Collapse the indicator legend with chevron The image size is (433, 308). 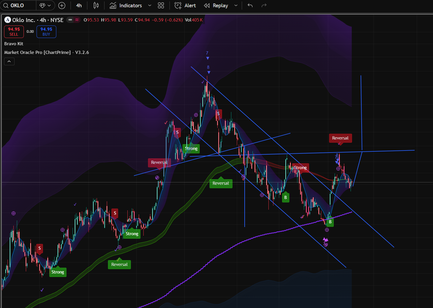pyautogui.click(x=9, y=61)
